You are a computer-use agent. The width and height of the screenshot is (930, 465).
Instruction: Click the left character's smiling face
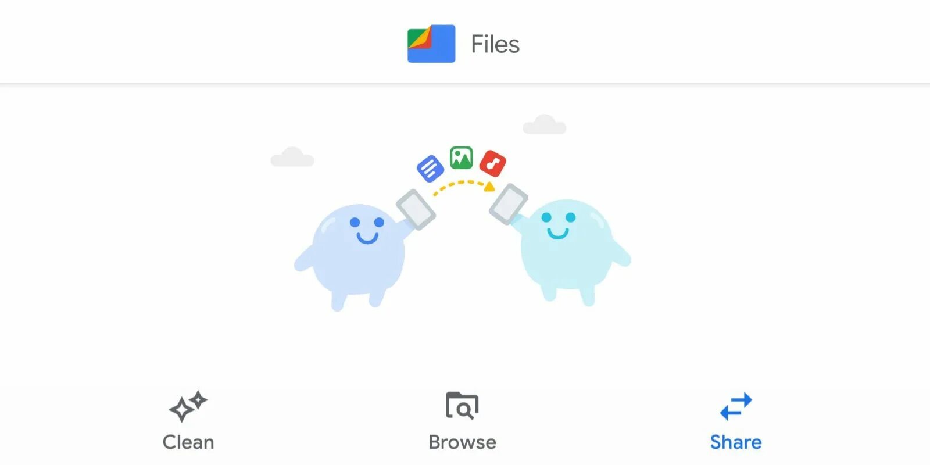[367, 230]
